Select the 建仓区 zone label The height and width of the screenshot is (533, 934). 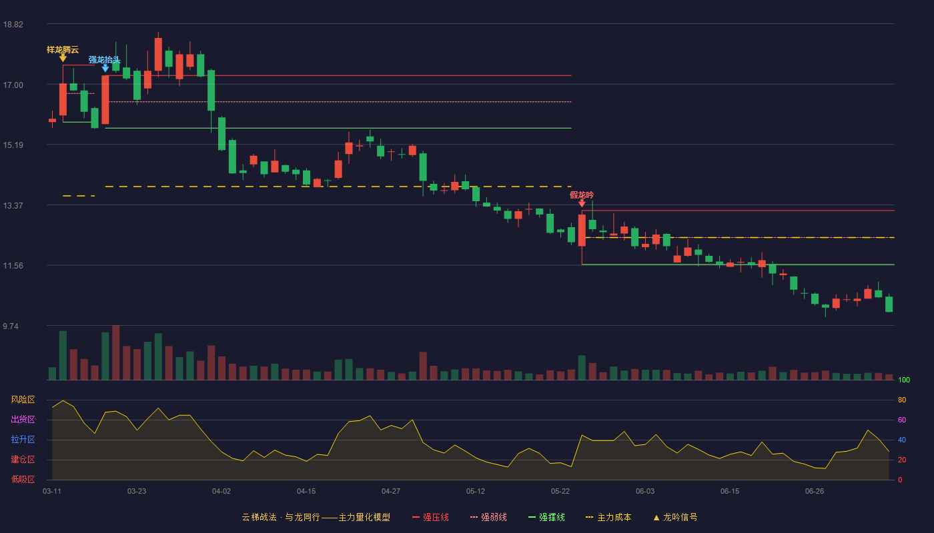click(23, 460)
